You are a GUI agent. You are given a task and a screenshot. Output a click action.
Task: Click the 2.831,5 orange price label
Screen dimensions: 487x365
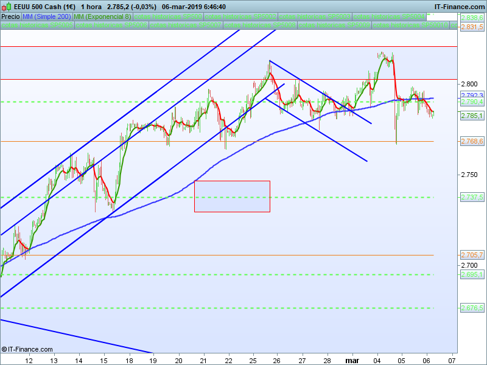click(x=472, y=27)
